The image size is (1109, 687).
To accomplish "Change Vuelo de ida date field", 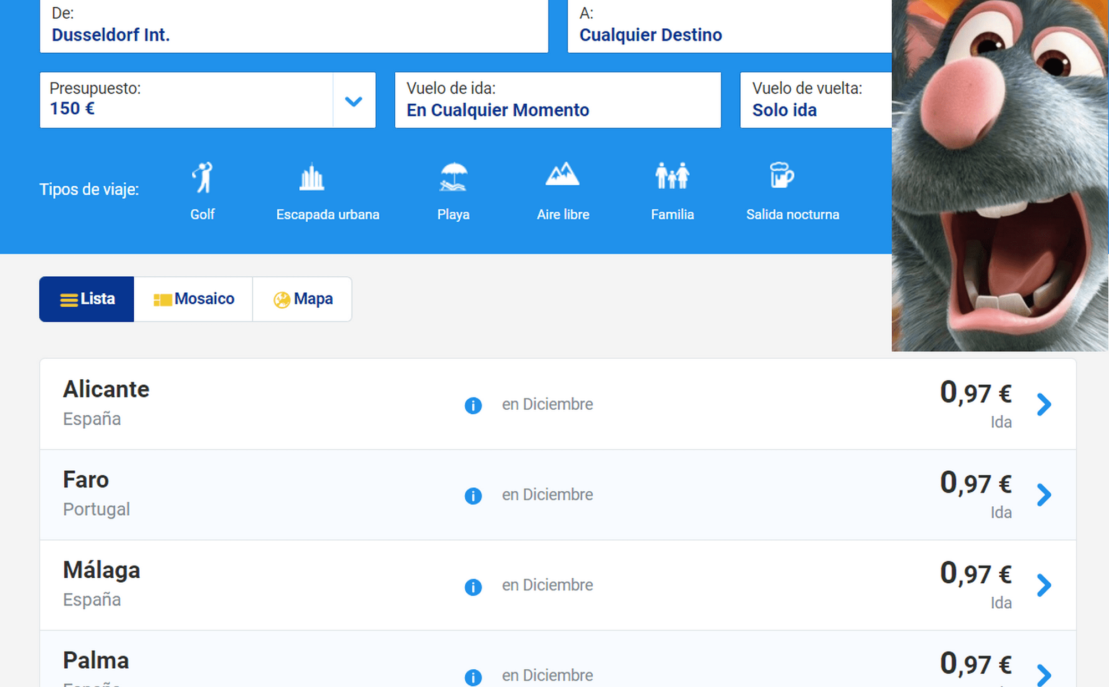I will (x=558, y=100).
